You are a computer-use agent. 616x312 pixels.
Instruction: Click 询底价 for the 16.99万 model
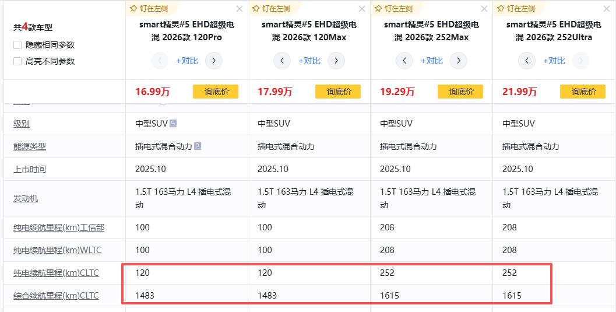click(x=216, y=92)
